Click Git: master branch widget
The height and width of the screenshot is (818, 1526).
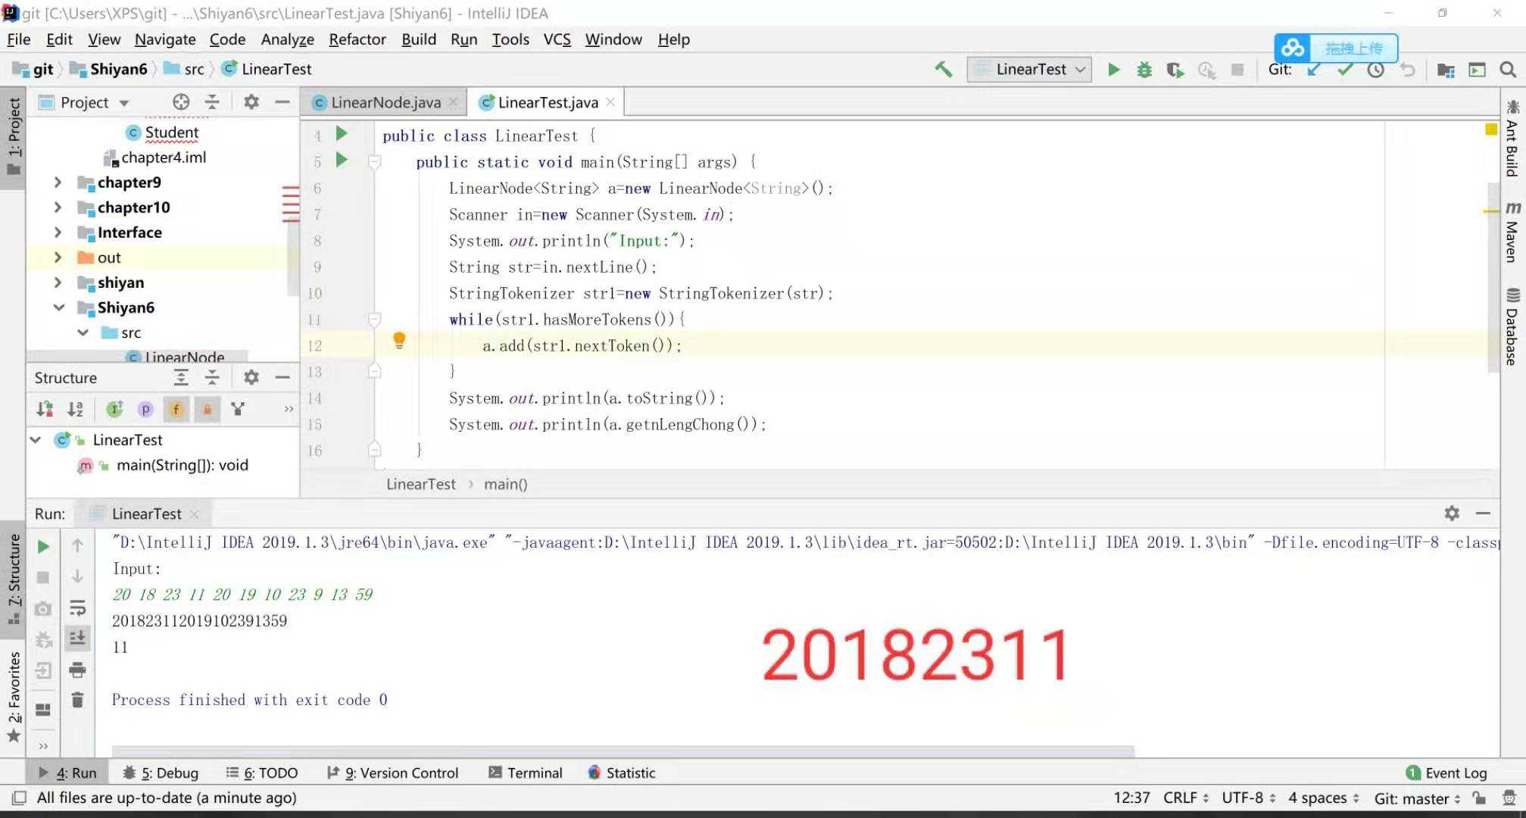click(1417, 798)
